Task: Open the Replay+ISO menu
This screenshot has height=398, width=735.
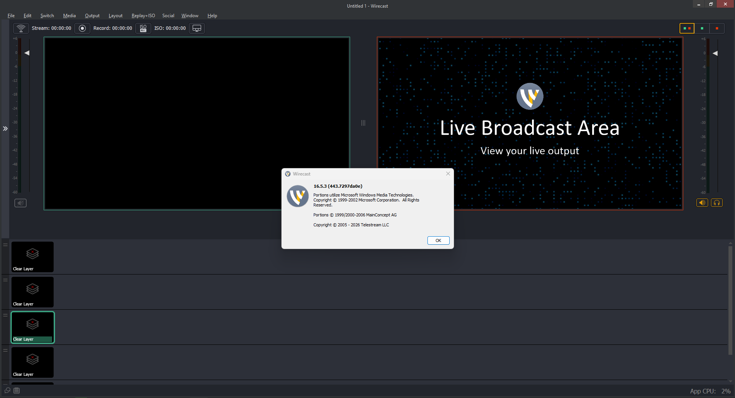Action: click(143, 16)
